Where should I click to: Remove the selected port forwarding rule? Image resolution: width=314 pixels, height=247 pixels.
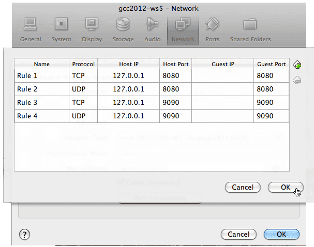click(x=297, y=80)
